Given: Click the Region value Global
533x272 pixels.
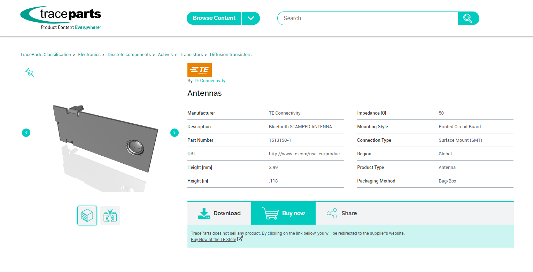Looking at the screenshot, I should point(445,154).
